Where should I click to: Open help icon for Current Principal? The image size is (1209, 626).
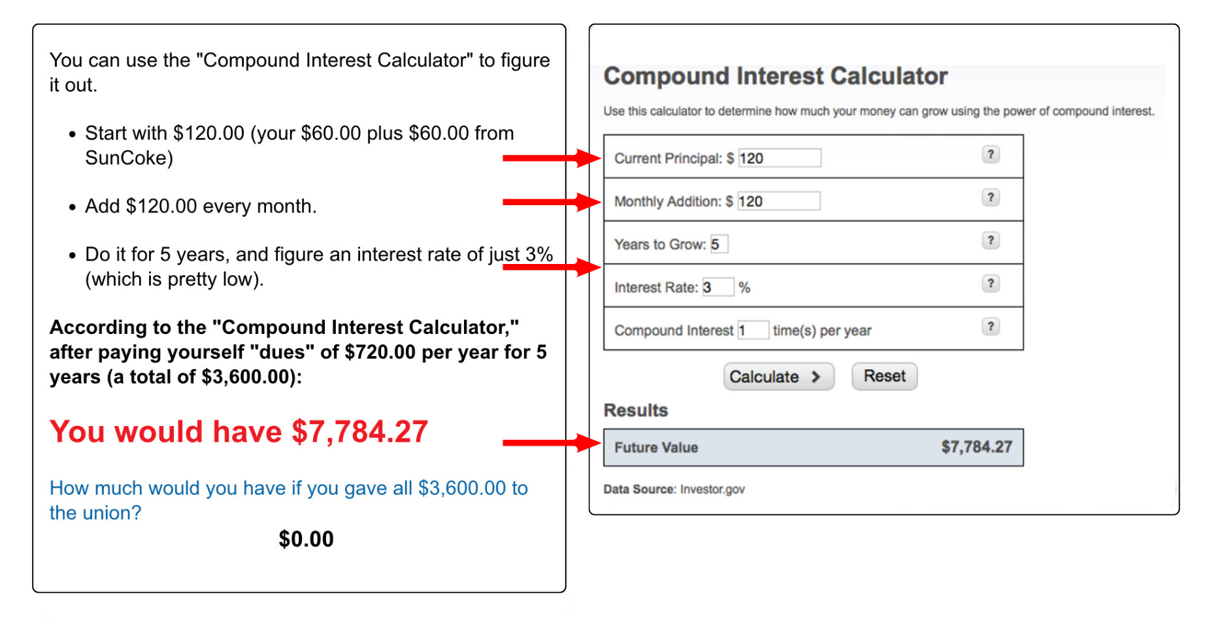[x=990, y=154]
